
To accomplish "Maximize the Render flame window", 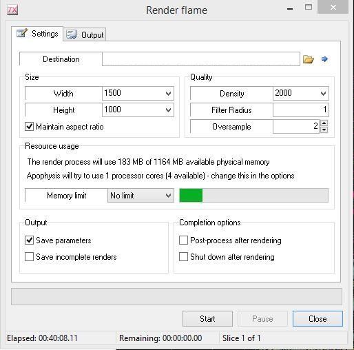I will coord(309,8).
